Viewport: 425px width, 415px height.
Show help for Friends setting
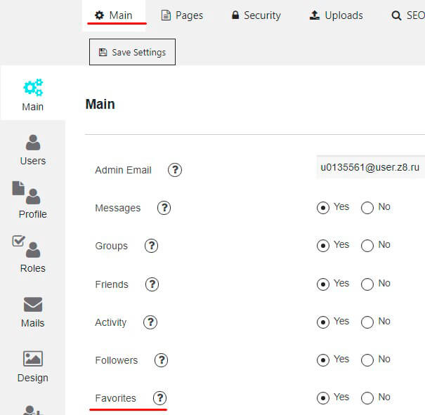coord(152,284)
